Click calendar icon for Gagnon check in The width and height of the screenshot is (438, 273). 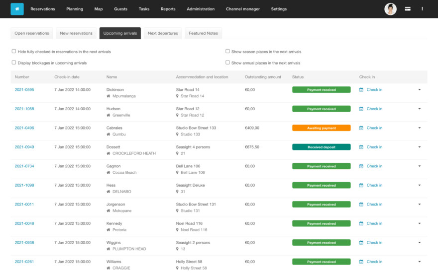click(x=361, y=166)
